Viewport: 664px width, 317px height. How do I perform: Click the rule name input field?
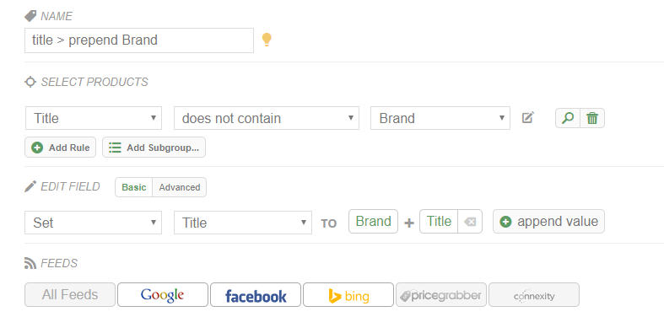[x=139, y=40]
